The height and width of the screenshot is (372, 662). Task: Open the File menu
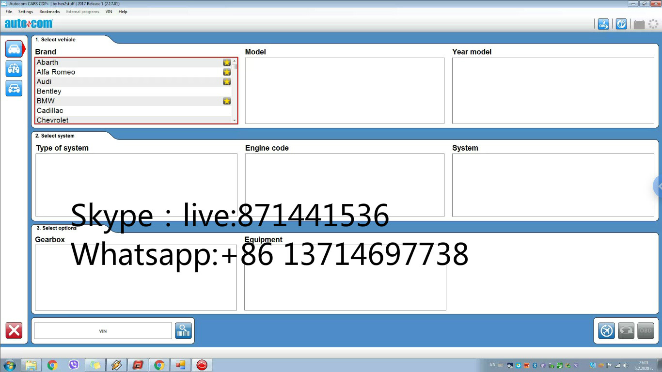(9, 12)
